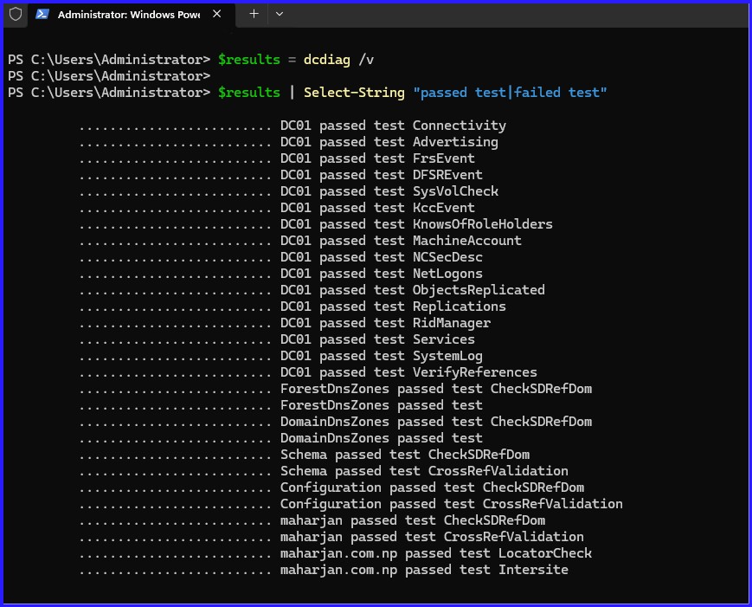Image resolution: width=752 pixels, height=607 pixels.
Task: Click the 'dcdiag /v' command text
Action: [x=338, y=59]
